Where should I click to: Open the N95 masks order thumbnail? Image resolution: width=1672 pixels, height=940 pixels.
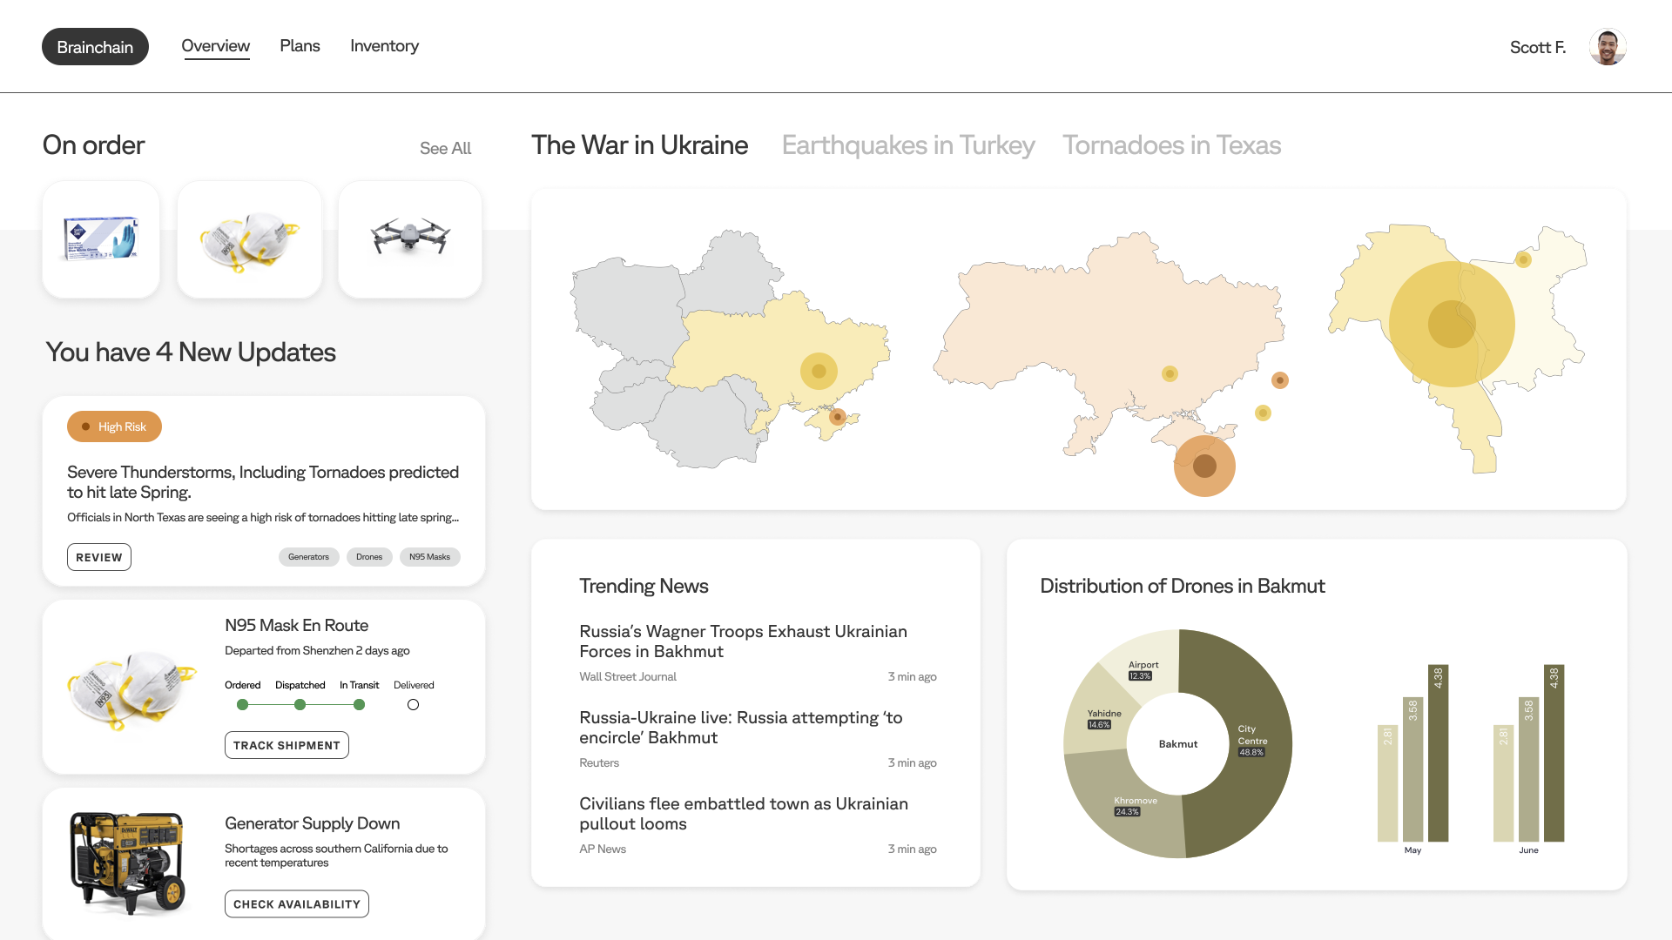(x=250, y=239)
